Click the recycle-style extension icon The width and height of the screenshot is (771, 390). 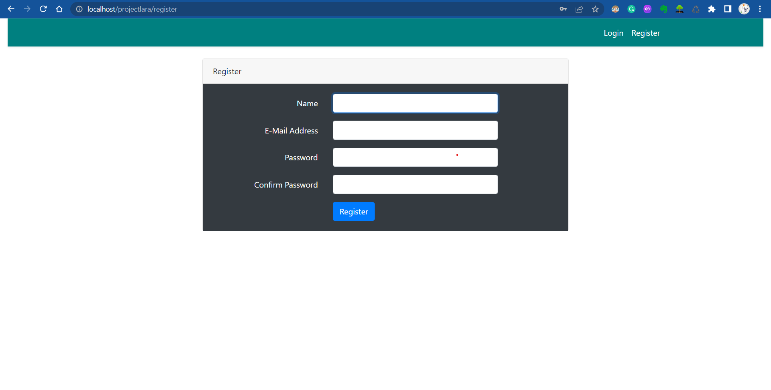pos(696,9)
